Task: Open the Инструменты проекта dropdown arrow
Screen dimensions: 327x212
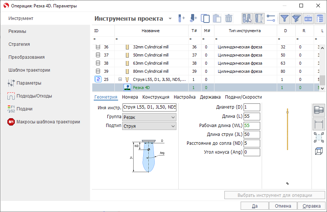Action: coord(170,18)
